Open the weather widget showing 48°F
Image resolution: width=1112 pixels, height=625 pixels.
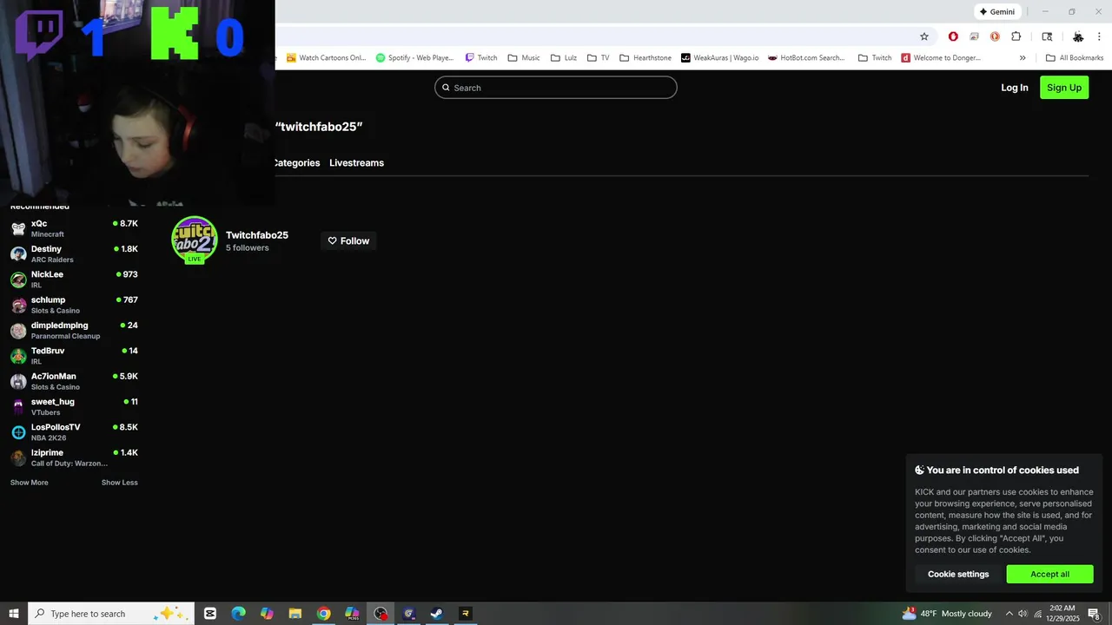pos(947,614)
